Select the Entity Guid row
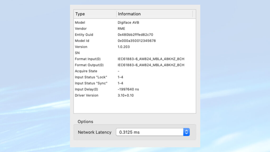270x152 pixels. (x=84, y=35)
